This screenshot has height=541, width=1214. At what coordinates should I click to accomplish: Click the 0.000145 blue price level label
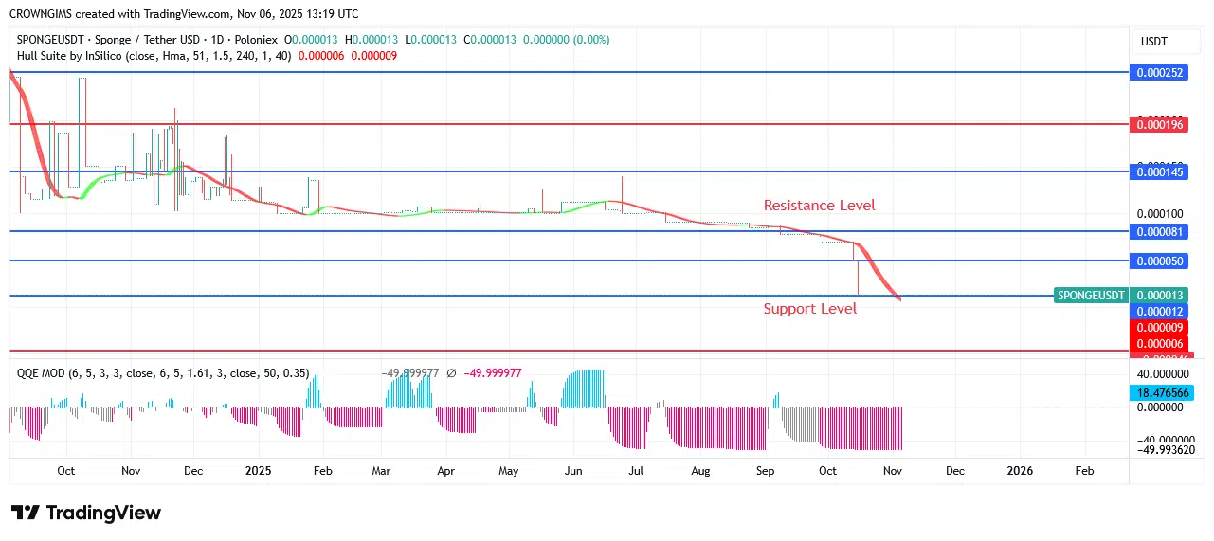[1161, 171]
